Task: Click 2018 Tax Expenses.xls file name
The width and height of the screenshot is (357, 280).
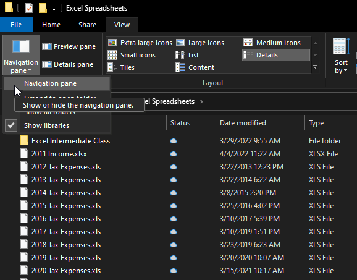Action: [66, 245]
